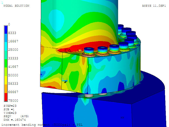The width and height of the screenshot is (169, 127).
Task: Click the STEP=23 label
Action: [x=10, y=106]
